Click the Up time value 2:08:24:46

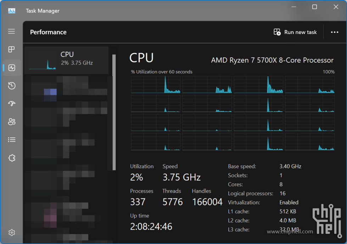(151, 227)
